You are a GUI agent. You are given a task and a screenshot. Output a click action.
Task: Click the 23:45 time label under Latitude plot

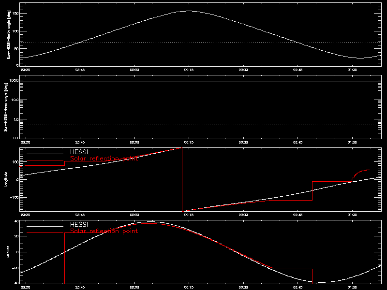[80, 287]
